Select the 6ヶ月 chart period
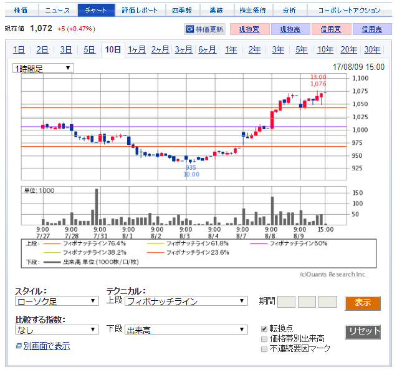397x372 pixels. (208, 49)
